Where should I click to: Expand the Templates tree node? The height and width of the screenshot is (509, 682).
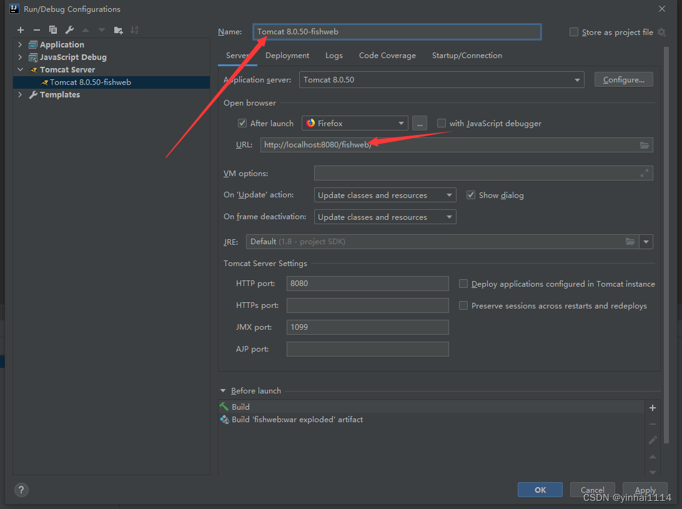coord(20,94)
